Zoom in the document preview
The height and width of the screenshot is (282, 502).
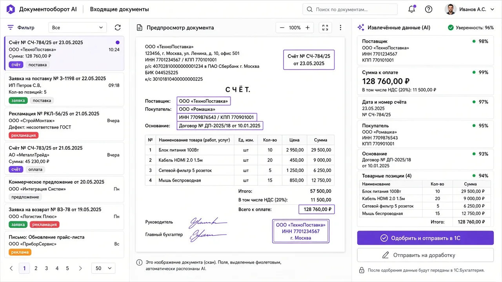tap(307, 27)
